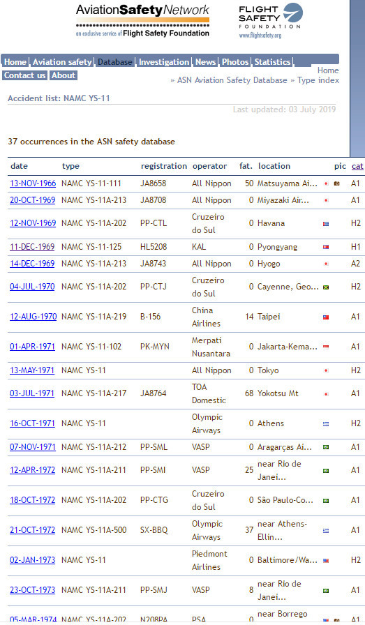365x625 pixels.
Task: Click the Japan flag in Yokotsu Mt row
Action: pos(326,394)
